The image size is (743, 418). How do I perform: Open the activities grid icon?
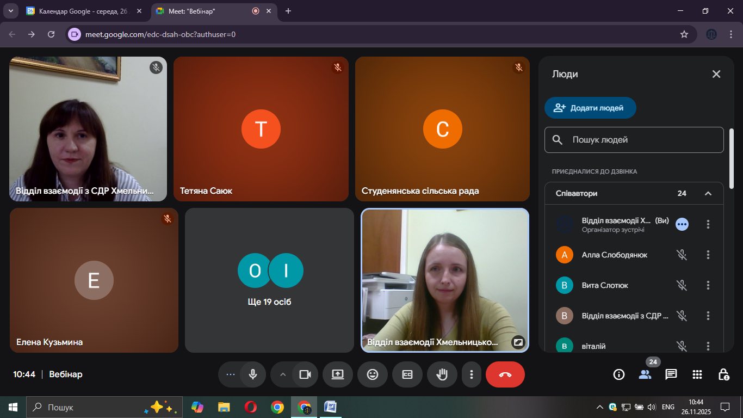(697, 374)
